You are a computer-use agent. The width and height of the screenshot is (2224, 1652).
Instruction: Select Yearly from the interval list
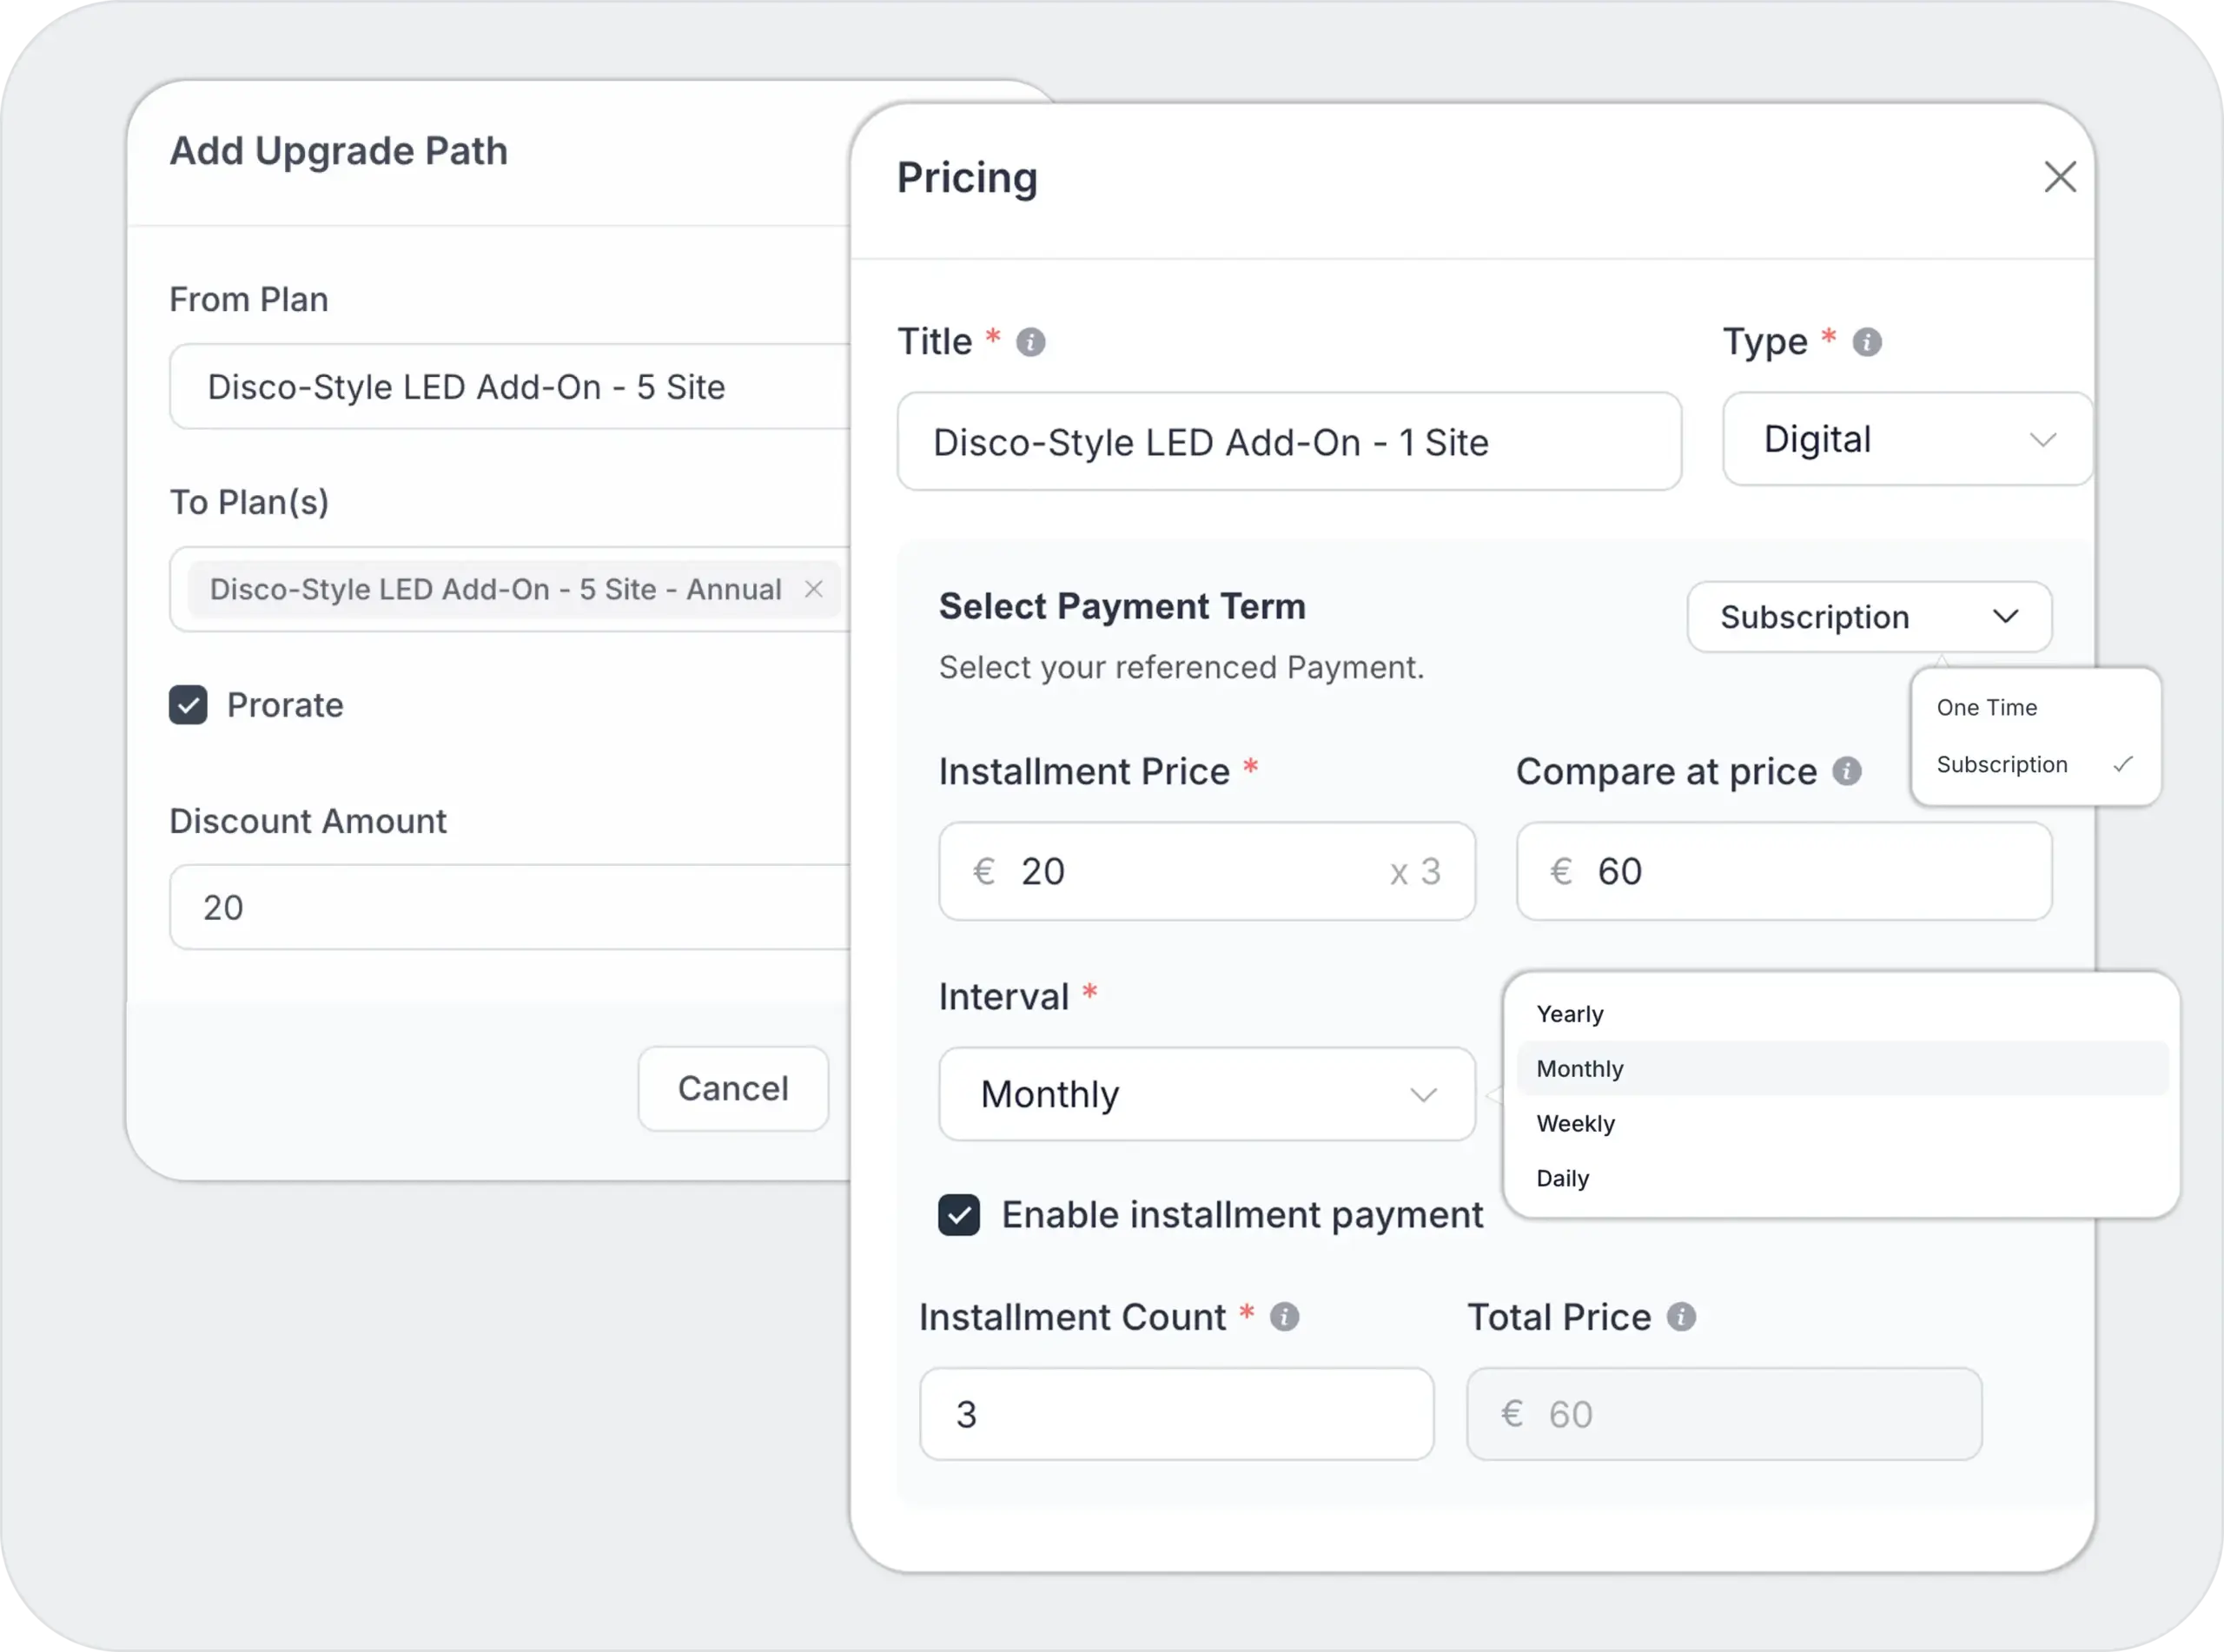[1570, 1014]
